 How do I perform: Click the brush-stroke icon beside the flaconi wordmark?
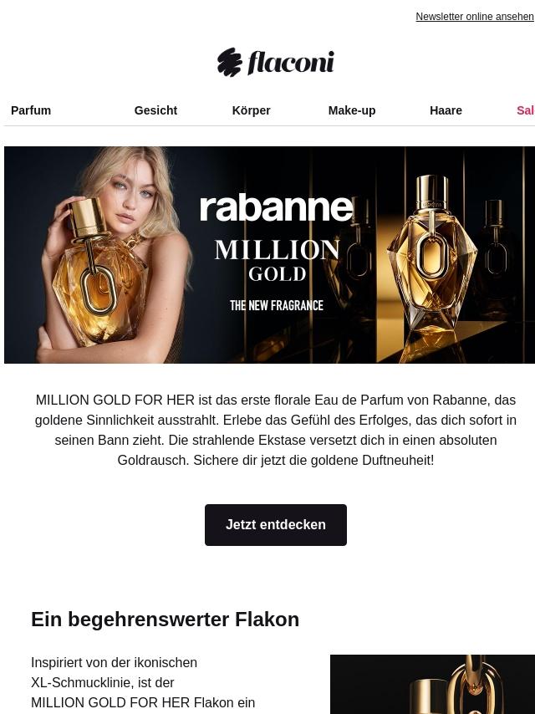pyautogui.click(x=230, y=62)
